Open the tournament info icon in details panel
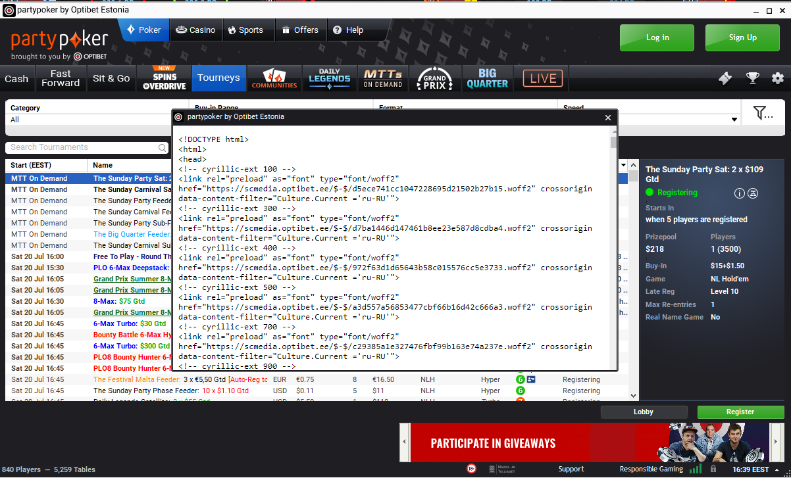Viewport: 791px width, 478px height. click(x=739, y=193)
